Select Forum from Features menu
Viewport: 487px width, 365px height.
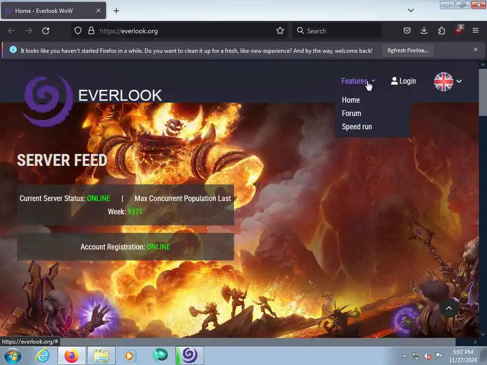coord(351,113)
